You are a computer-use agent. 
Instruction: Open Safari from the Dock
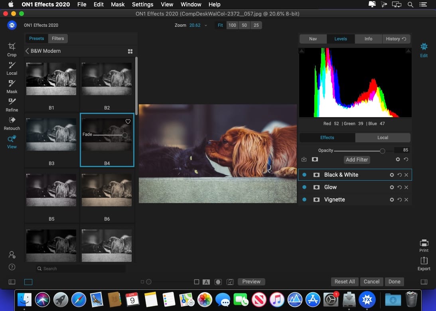(x=79, y=300)
